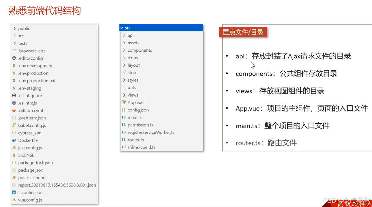Click the braces icon beside package.json
The image size is (372, 207).
[x=14, y=170]
